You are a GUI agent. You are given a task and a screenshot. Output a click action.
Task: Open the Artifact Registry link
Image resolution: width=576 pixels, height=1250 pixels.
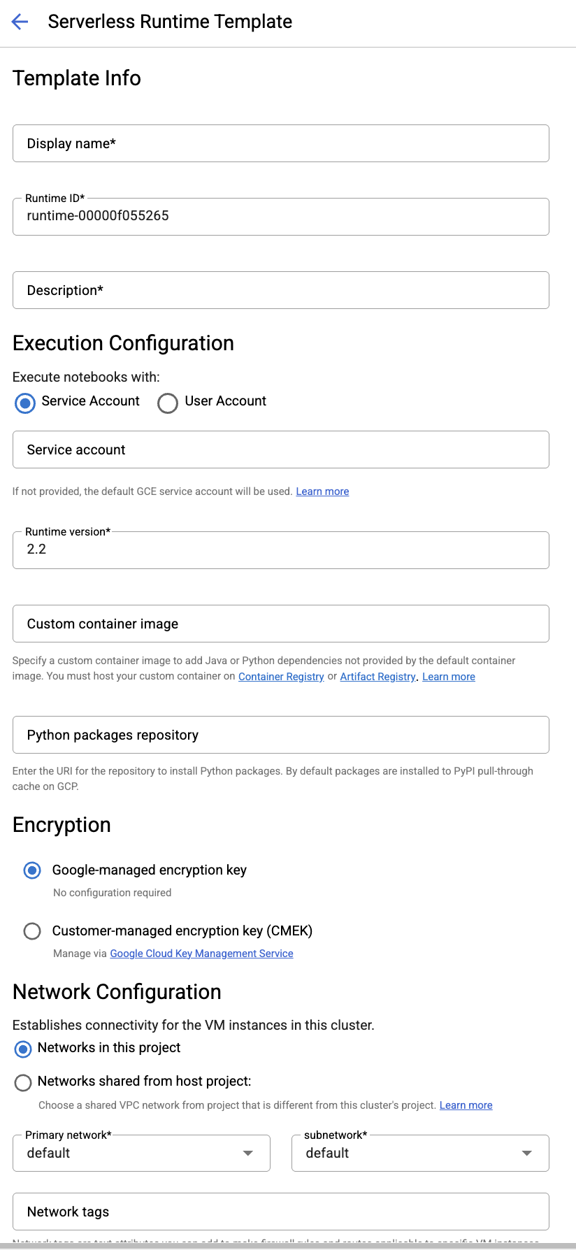(377, 677)
